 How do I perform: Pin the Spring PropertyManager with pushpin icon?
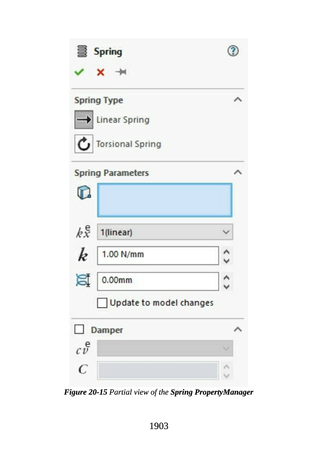pos(121,72)
